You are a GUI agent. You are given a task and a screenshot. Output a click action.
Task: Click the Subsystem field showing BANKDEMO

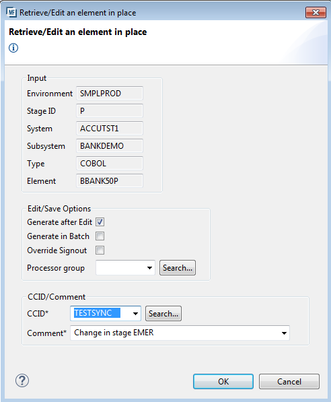(110, 146)
